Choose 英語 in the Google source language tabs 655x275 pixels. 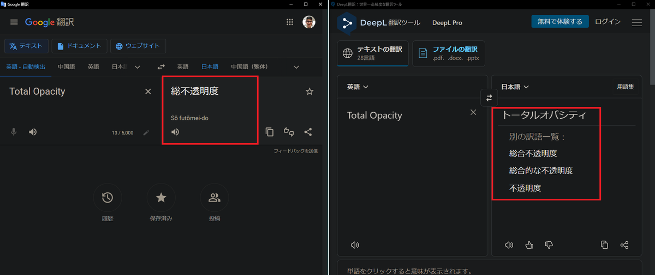pos(93,67)
